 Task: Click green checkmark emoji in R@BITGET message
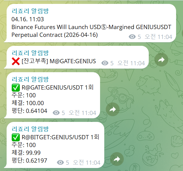point(16,137)
